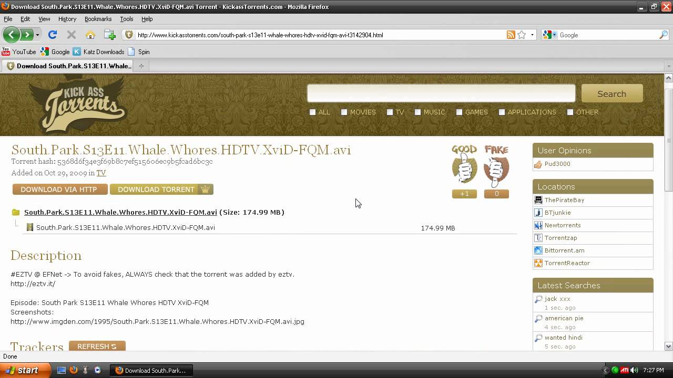Image resolution: width=673 pixels, height=378 pixels.
Task: Reload the current page
Action: click(52, 35)
